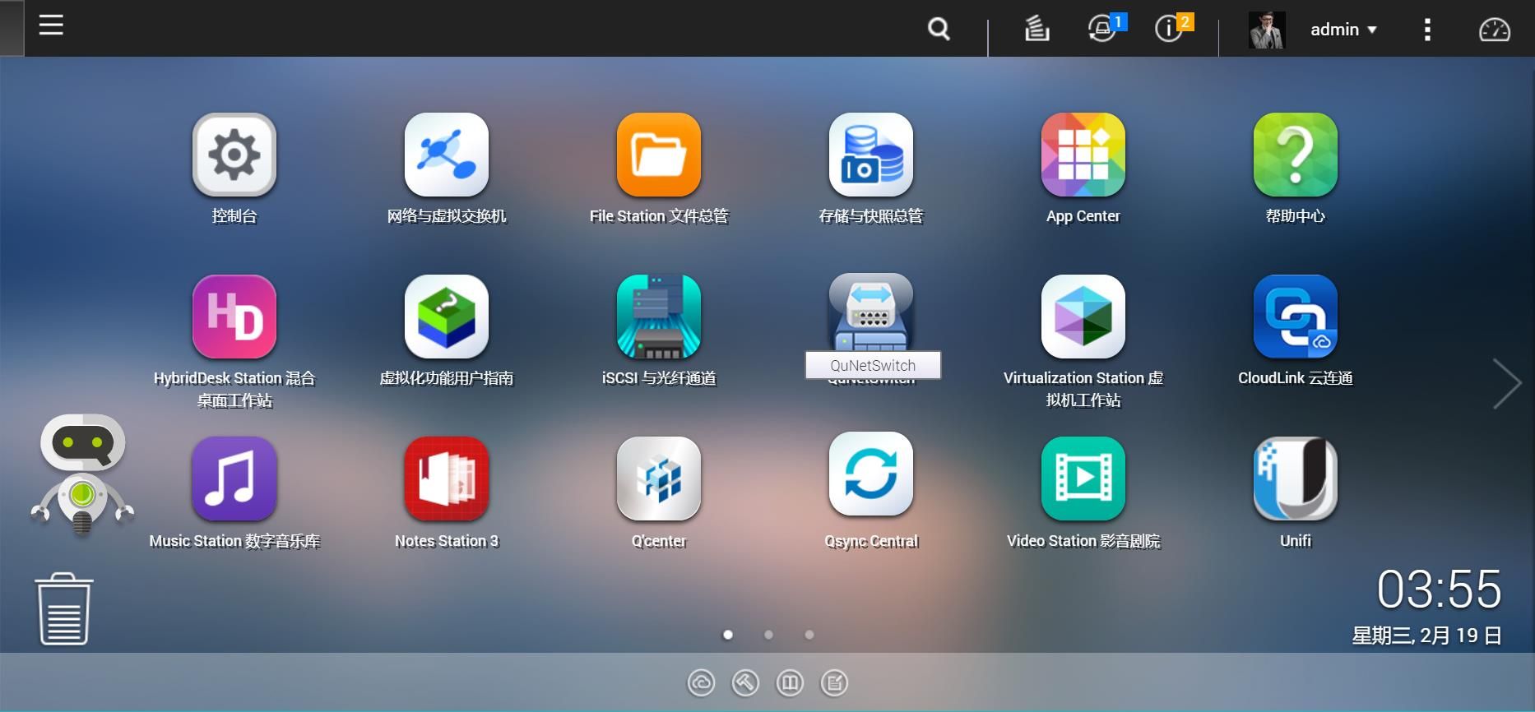Switch to second desktop page dot

(768, 635)
